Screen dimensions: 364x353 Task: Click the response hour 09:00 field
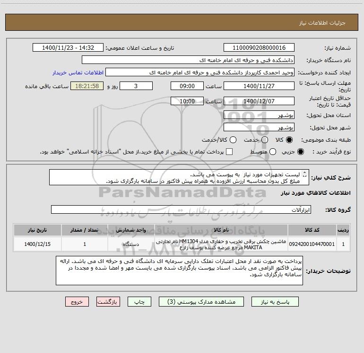(x=187, y=86)
